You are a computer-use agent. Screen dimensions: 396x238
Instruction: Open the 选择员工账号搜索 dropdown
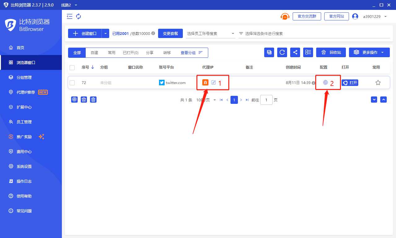point(211,34)
